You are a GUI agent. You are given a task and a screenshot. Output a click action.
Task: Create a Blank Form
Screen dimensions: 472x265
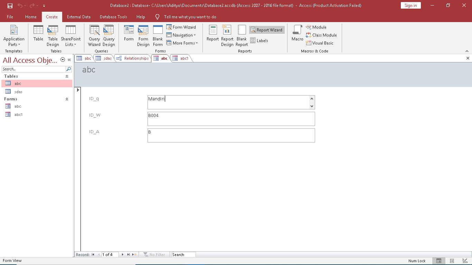click(158, 35)
